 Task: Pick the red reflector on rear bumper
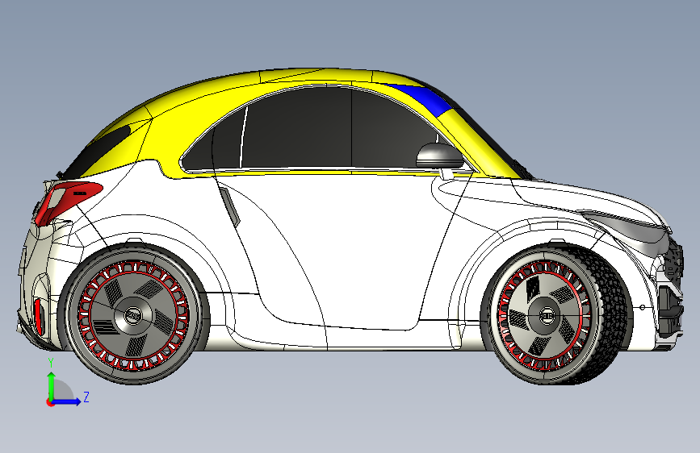coord(40,317)
